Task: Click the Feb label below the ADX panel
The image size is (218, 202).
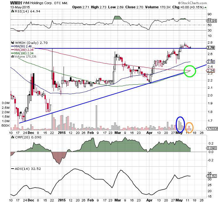Action: tap(91, 200)
